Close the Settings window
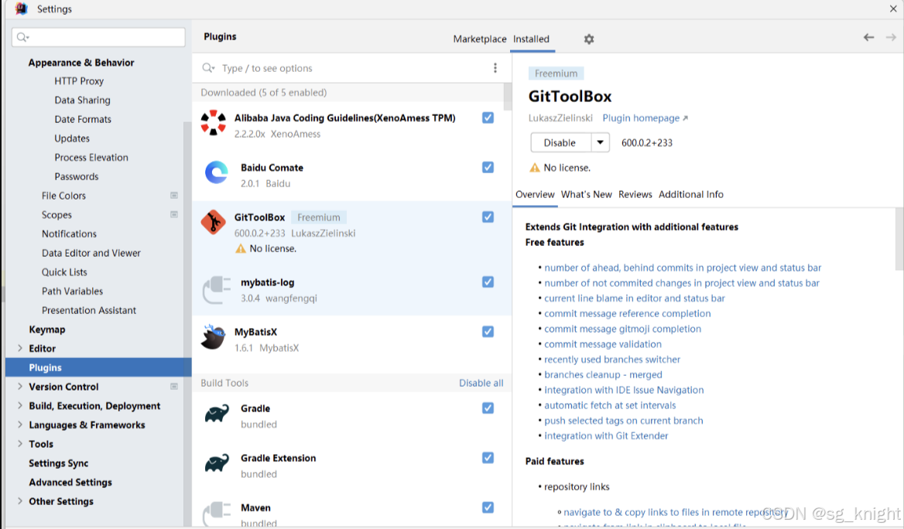 [893, 9]
